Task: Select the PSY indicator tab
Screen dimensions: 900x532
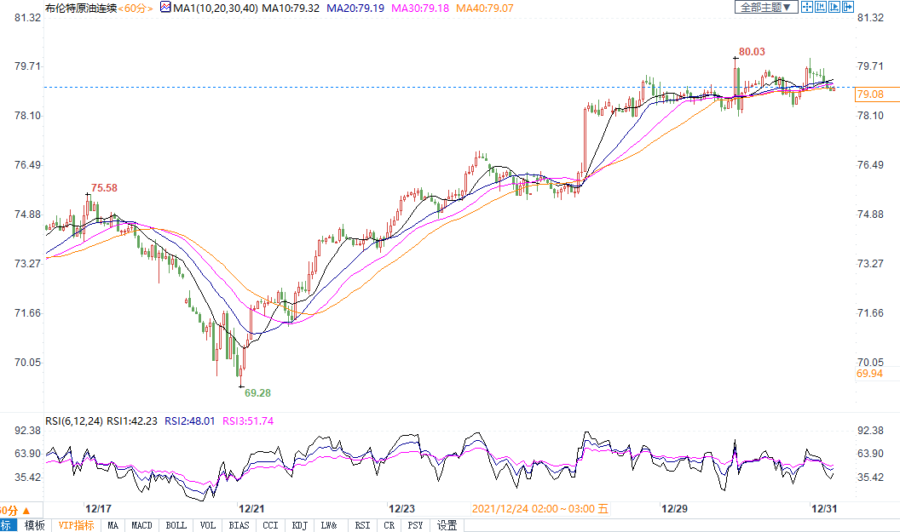Action: pos(415,525)
